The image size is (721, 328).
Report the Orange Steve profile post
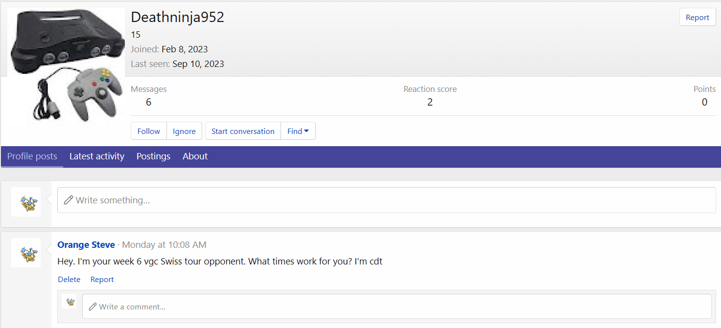(102, 280)
